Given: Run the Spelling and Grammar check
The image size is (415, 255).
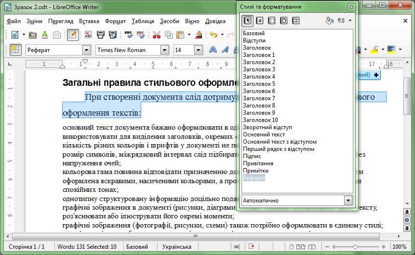Looking at the screenshot, I should [x=129, y=35].
